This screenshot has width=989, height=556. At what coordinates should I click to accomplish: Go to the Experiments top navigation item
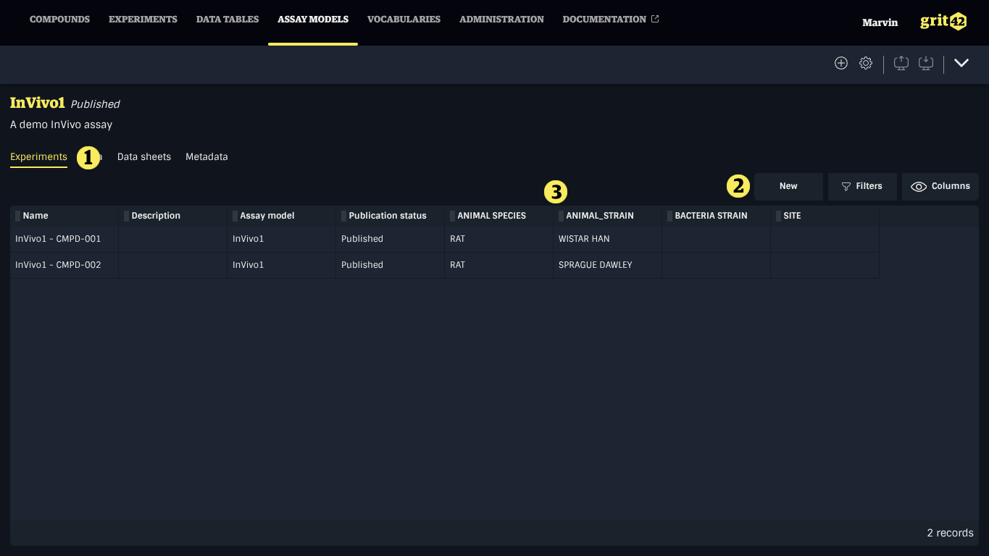click(x=143, y=20)
